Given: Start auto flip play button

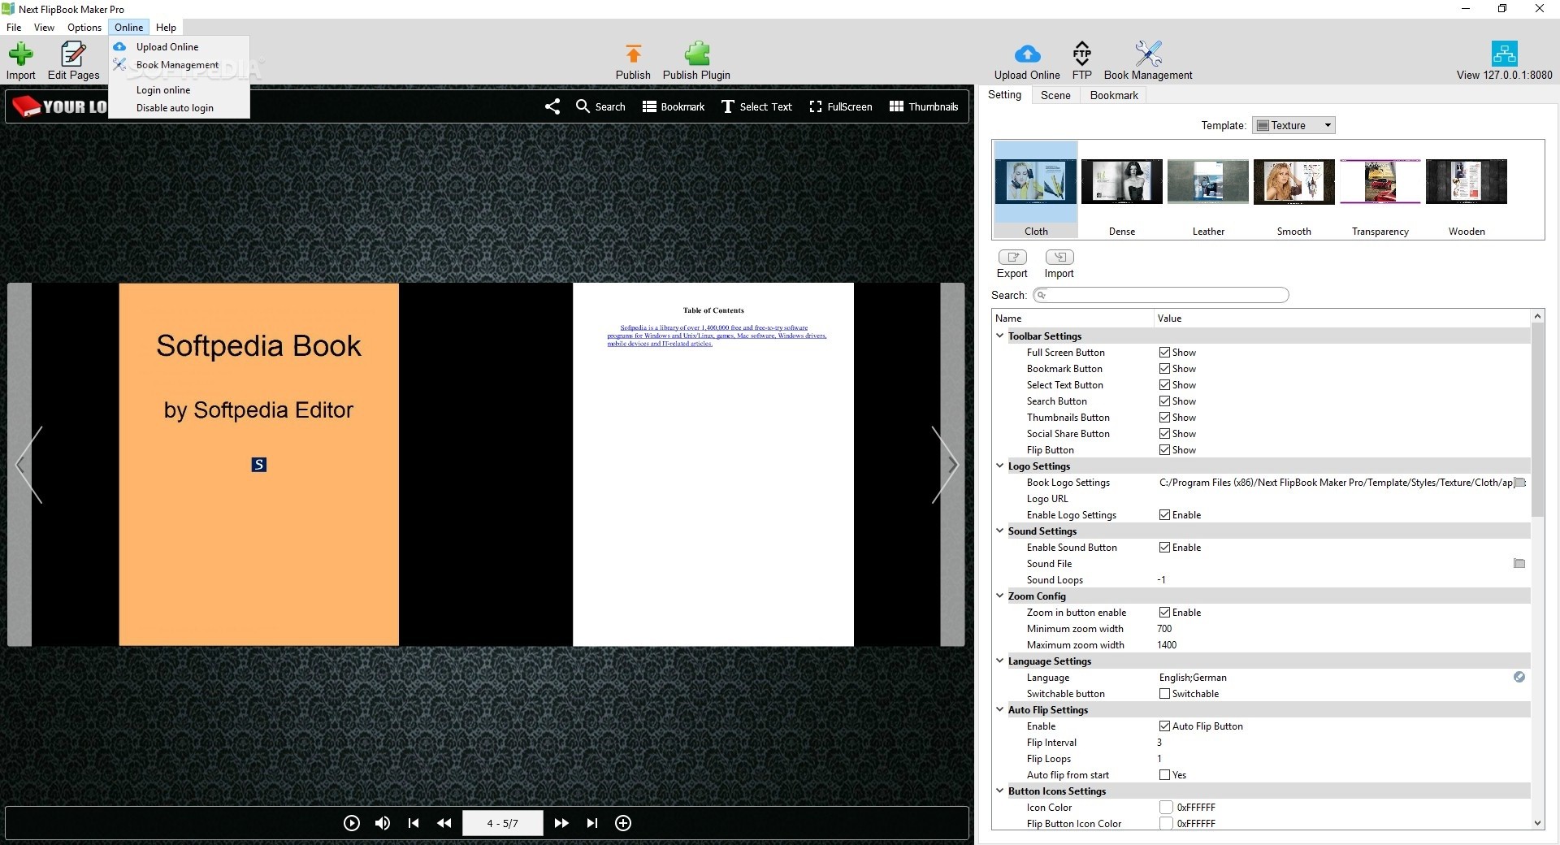Looking at the screenshot, I should (x=352, y=823).
